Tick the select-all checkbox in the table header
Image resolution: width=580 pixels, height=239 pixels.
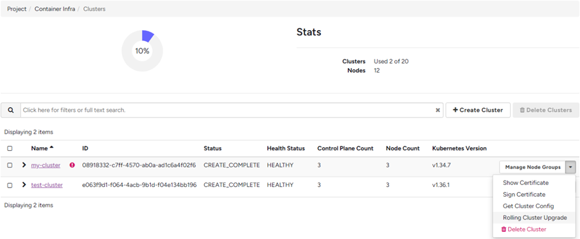[x=10, y=148]
